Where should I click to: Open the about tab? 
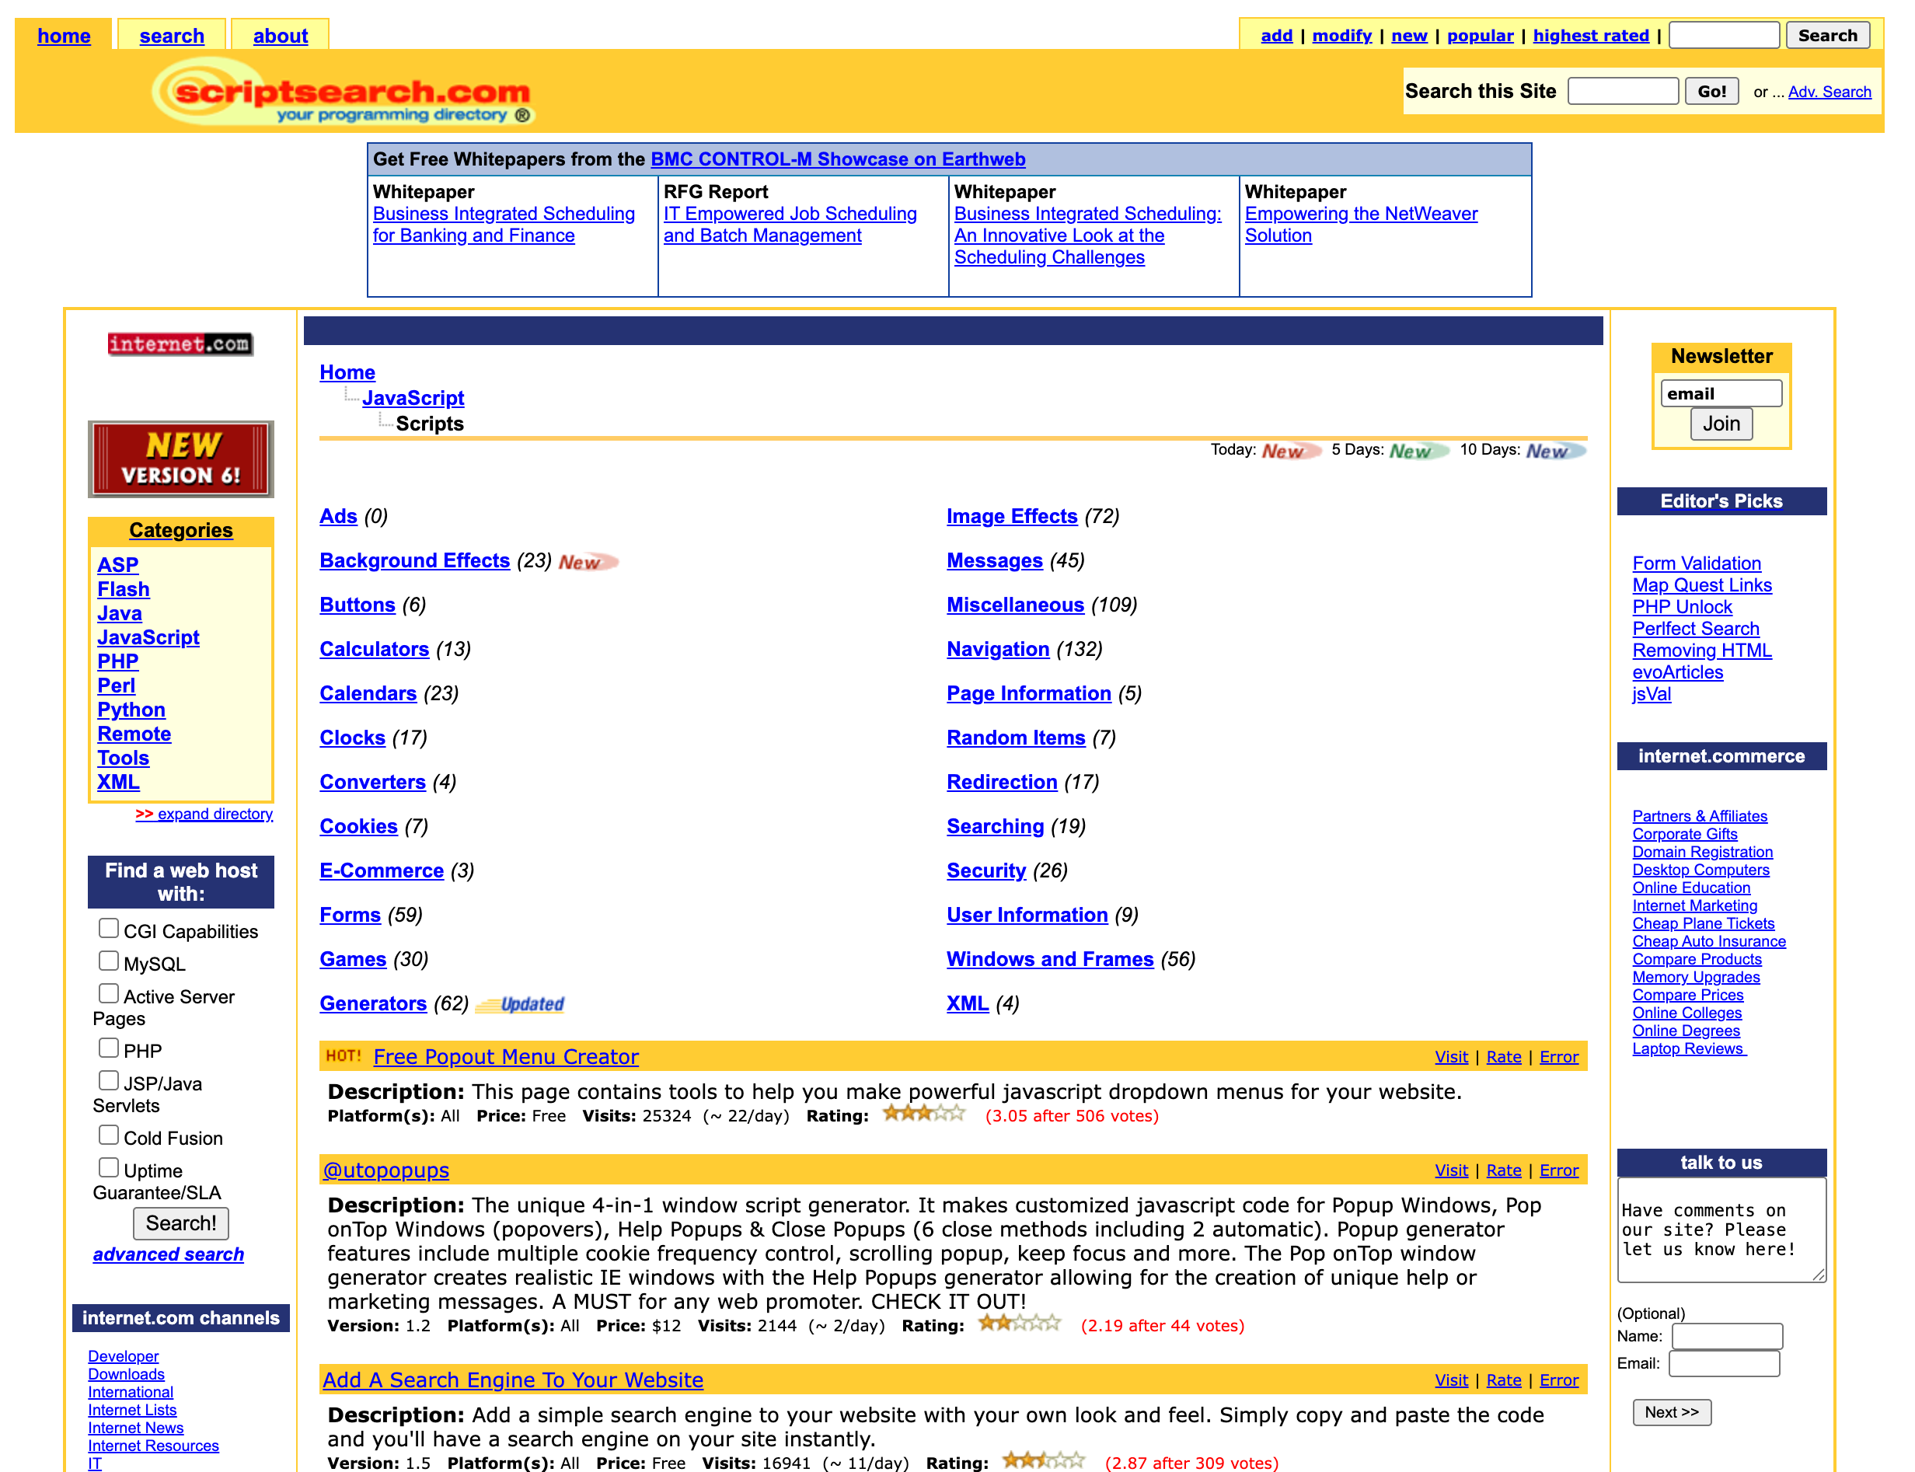coord(281,36)
